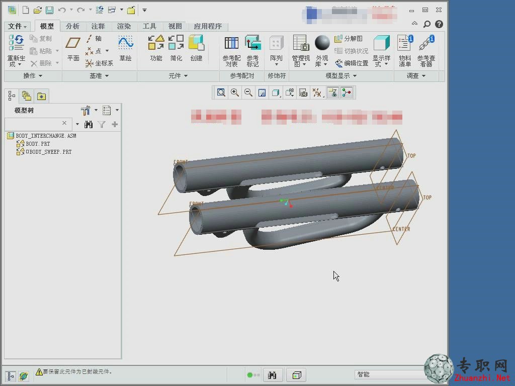Click the 功能 component button
This screenshot has height=386, width=515.
point(156,49)
